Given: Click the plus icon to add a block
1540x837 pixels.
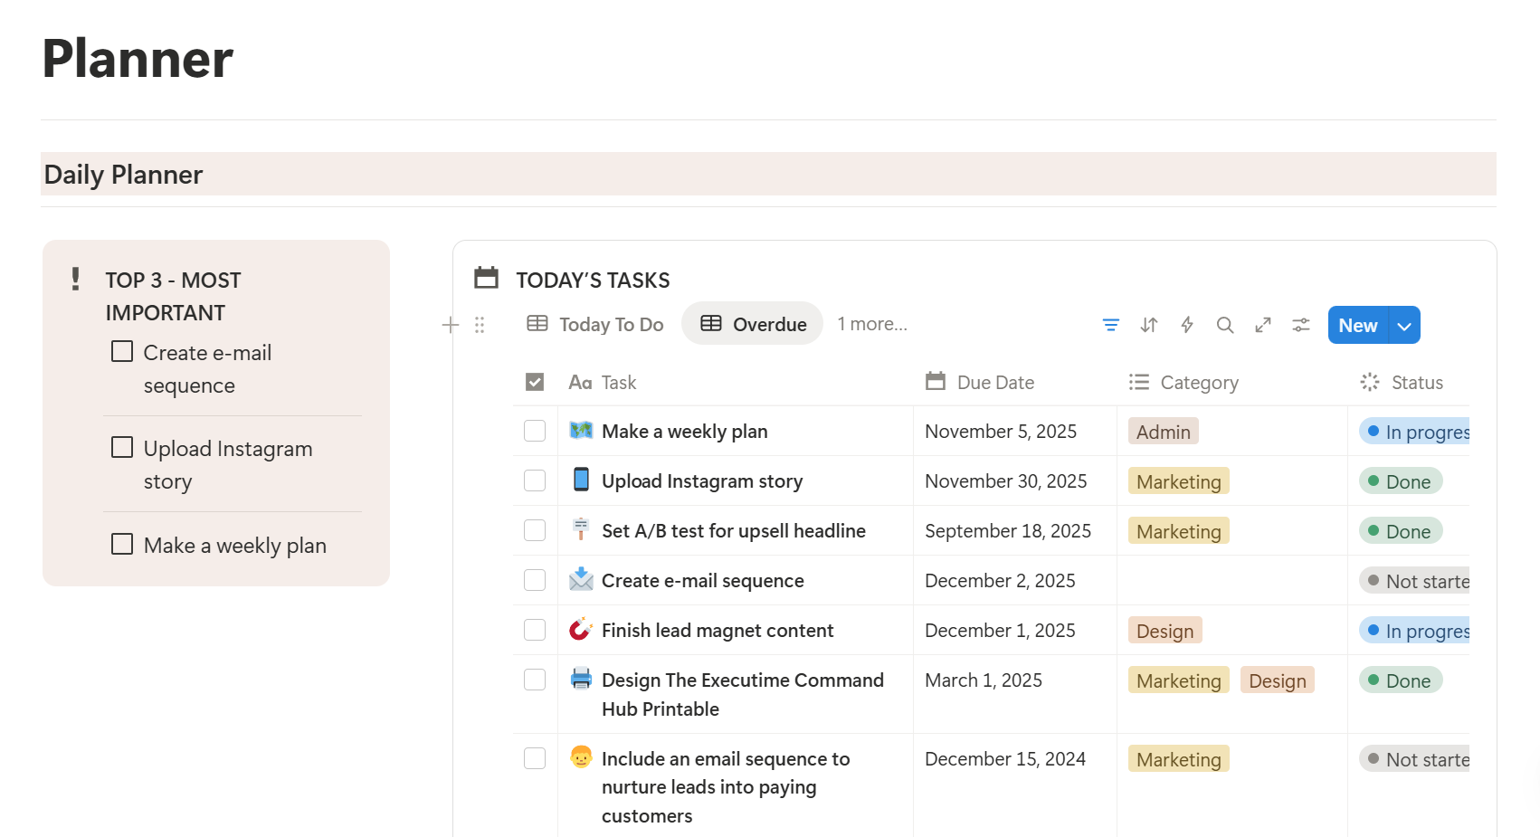Looking at the screenshot, I should pyautogui.click(x=451, y=325).
